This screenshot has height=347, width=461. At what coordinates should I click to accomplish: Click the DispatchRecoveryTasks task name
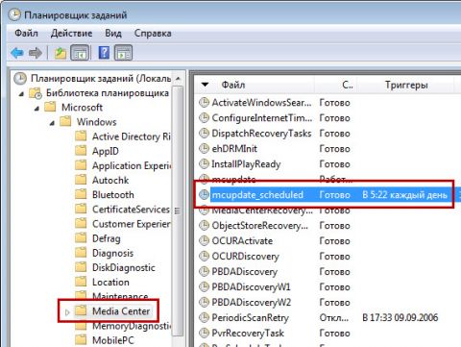[261, 134]
